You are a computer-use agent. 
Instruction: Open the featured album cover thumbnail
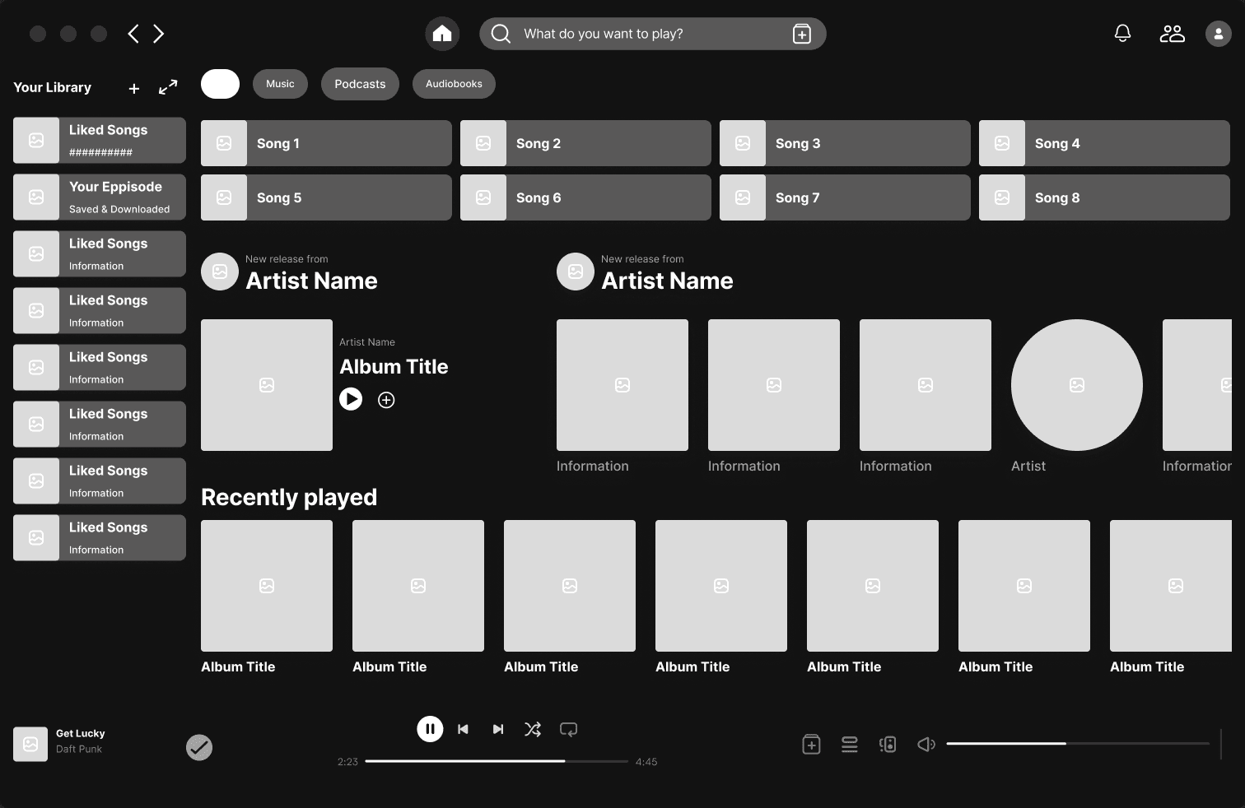coord(267,385)
